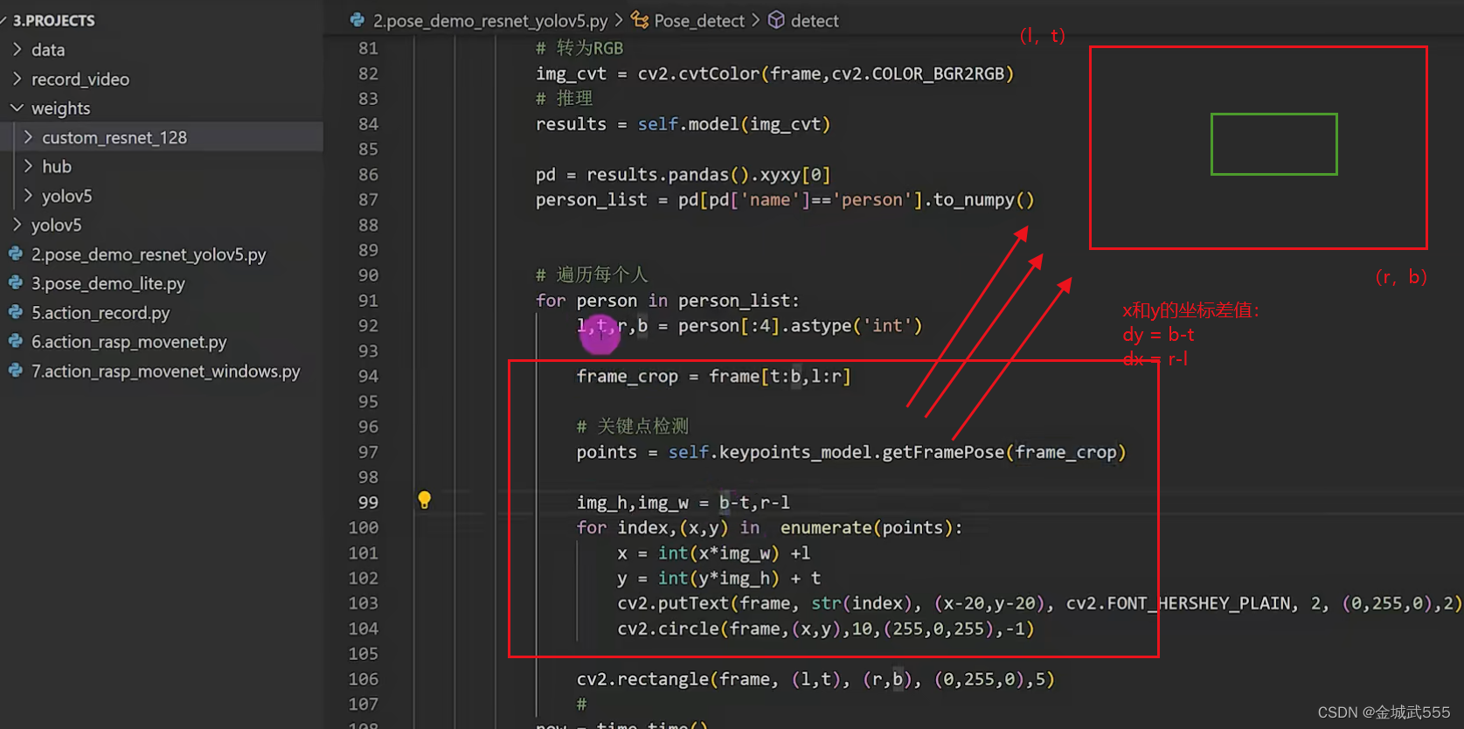The height and width of the screenshot is (729, 1464).
Task: Open Pose_detect breadcrumb item
Action: coord(699,21)
